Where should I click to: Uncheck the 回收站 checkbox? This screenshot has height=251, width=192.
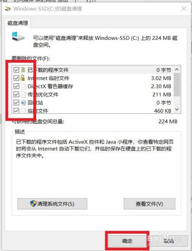coord(17,102)
